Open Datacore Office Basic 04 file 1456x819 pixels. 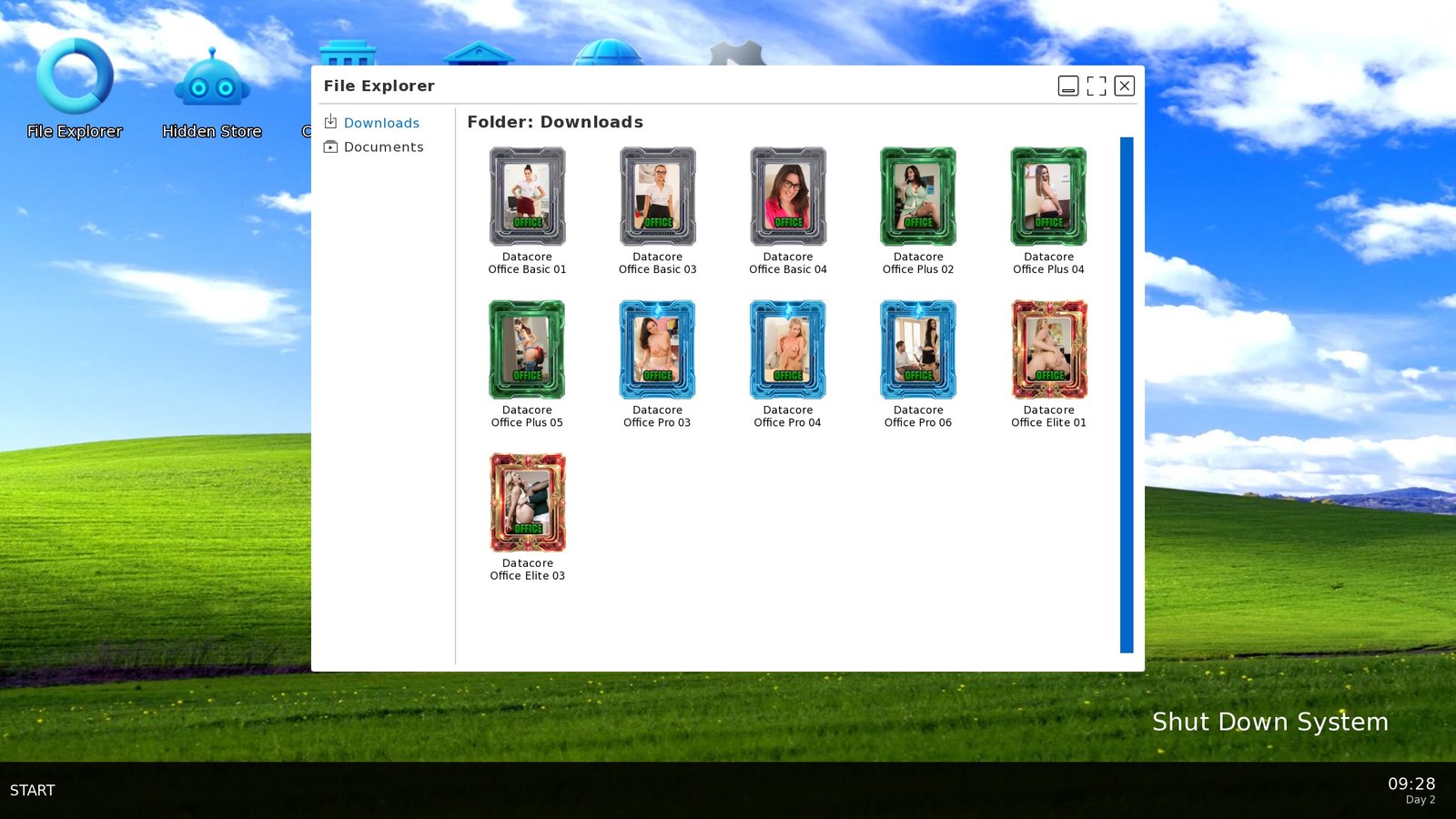[788, 197]
